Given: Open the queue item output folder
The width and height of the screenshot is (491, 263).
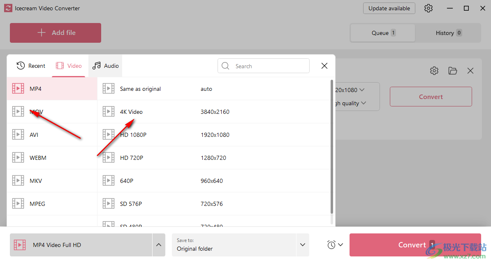Looking at the screenshot, I should click(x=452, y=71).
